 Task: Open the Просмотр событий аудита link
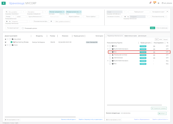pos(68,119)
